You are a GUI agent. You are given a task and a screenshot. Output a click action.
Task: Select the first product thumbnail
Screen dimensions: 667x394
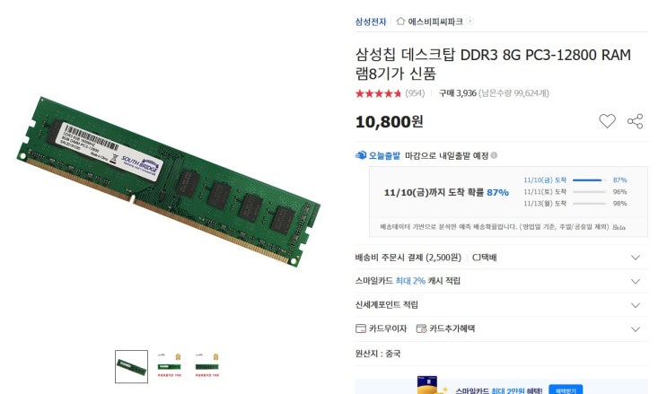(x=131, y=367)
